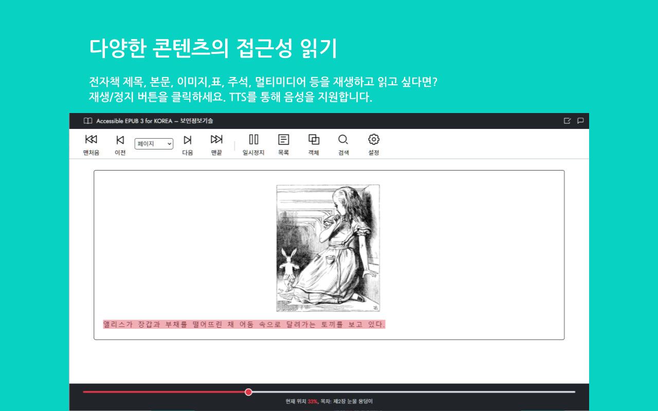Click the 이전 (previous) navigation icon
The image size is (658, 411).
click(120, 140)
